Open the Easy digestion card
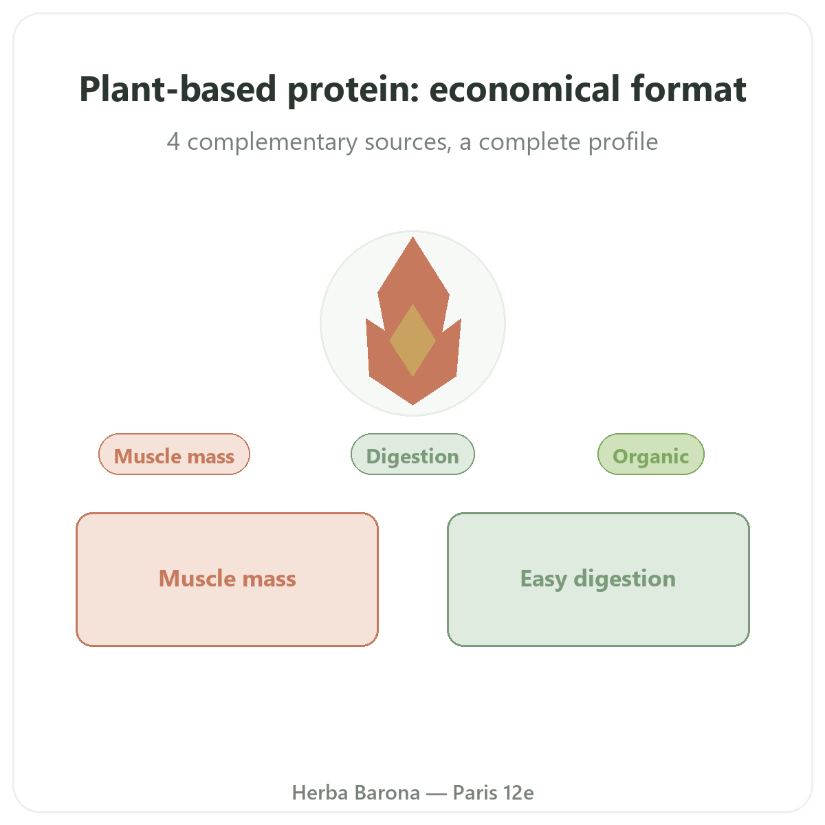 pos(598,580)
